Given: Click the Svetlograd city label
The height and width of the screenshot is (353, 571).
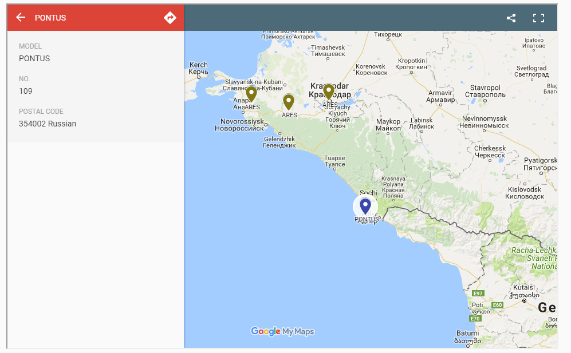Looking at the screenshot, I should point(531,72).
